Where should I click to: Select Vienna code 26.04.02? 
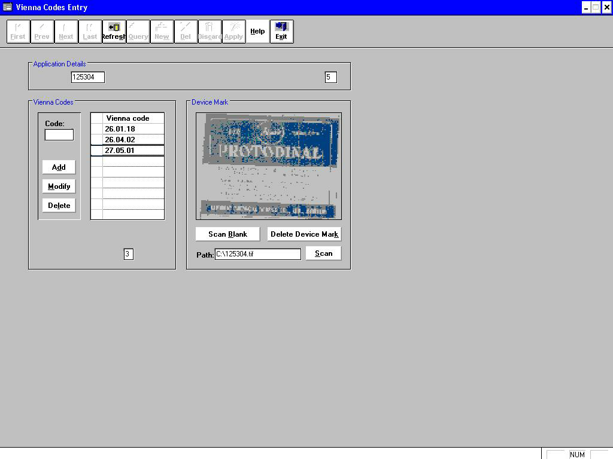(x=133, y=140)
